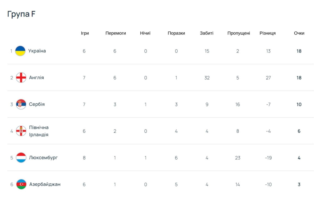Open the Англія team link
Image resolution: width=314 pixels, height=204 pixels.
point(36,78)
